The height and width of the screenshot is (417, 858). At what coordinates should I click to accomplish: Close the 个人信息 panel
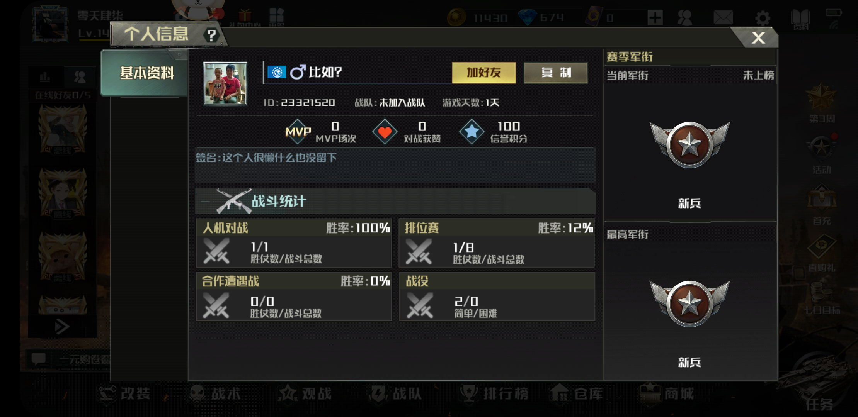point(758,37)
